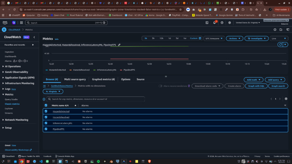The height and width of the screenshot is (164, 292).
Task: Go to previous page of metrics
Action: (271, 99)
